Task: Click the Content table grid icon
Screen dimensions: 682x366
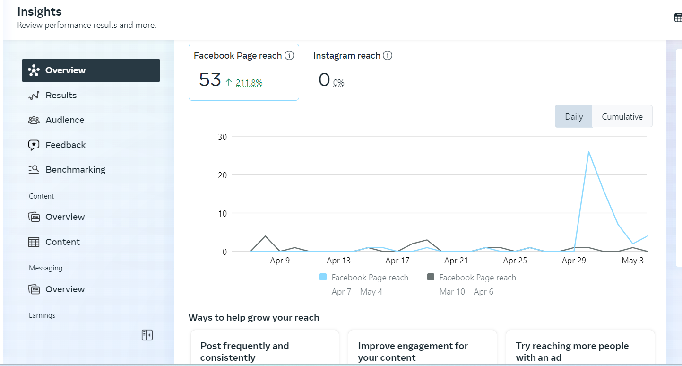Action: (34, 242)
